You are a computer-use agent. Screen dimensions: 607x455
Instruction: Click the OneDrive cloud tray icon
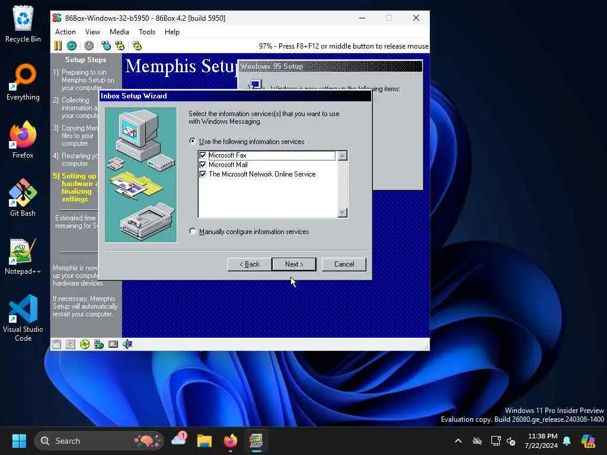(x=477, y=441)
